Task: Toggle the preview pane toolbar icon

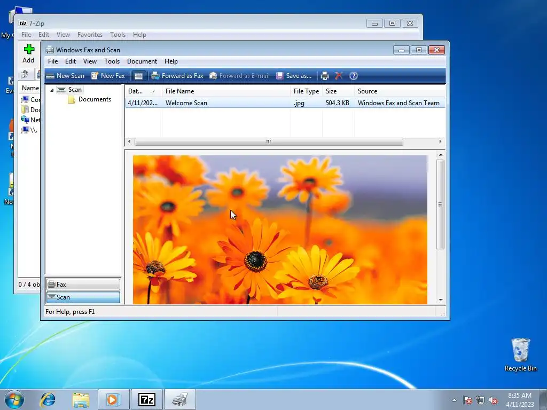Action: (x=138, y=76)
